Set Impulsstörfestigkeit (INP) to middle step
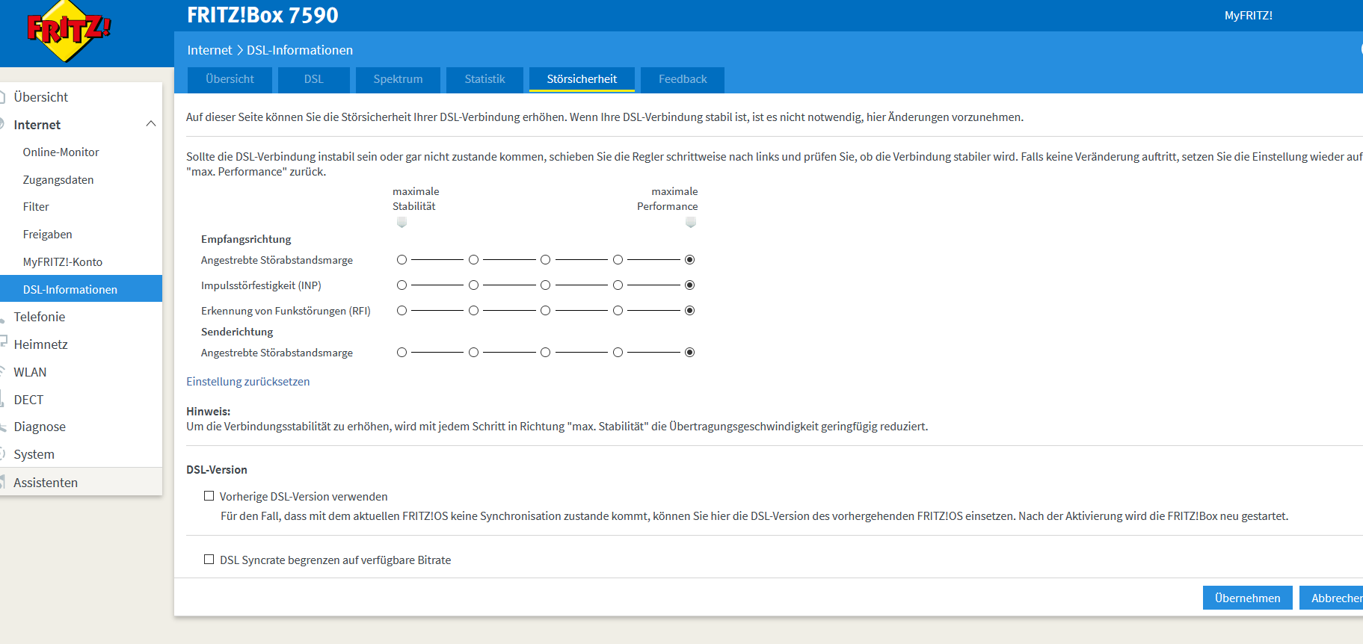 tap(546, 285)
